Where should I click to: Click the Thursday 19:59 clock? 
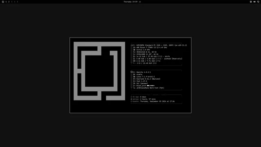(130, 2)
